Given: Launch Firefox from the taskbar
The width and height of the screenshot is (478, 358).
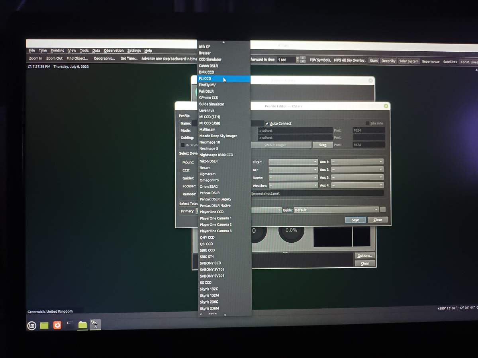Looking at the screenshot, I should [x=57, y=325].
